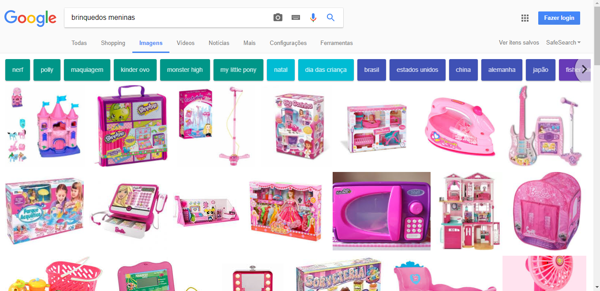The height and width of the screenshot is (291, 600).
Task: Click the search by image camera icon
Action: click(277, 18)
